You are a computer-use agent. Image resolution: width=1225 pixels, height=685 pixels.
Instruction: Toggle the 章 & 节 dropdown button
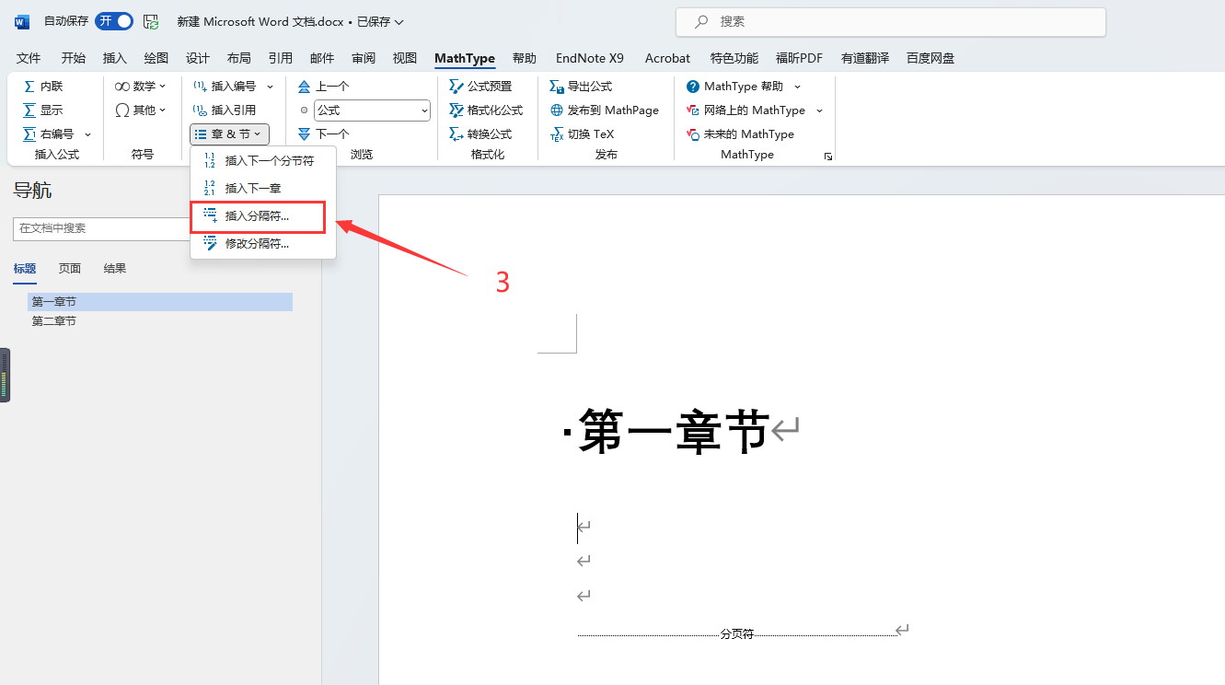click(x=229, y=134)
